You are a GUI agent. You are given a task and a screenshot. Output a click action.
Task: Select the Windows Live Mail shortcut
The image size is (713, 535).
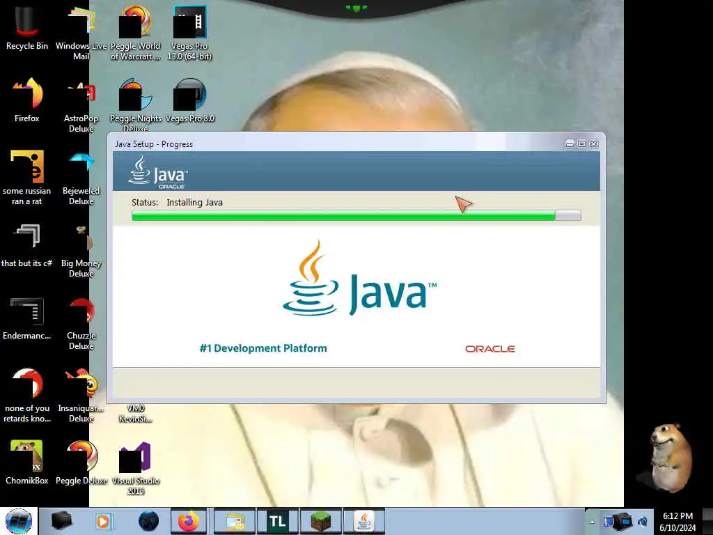[x=81, y=33]
